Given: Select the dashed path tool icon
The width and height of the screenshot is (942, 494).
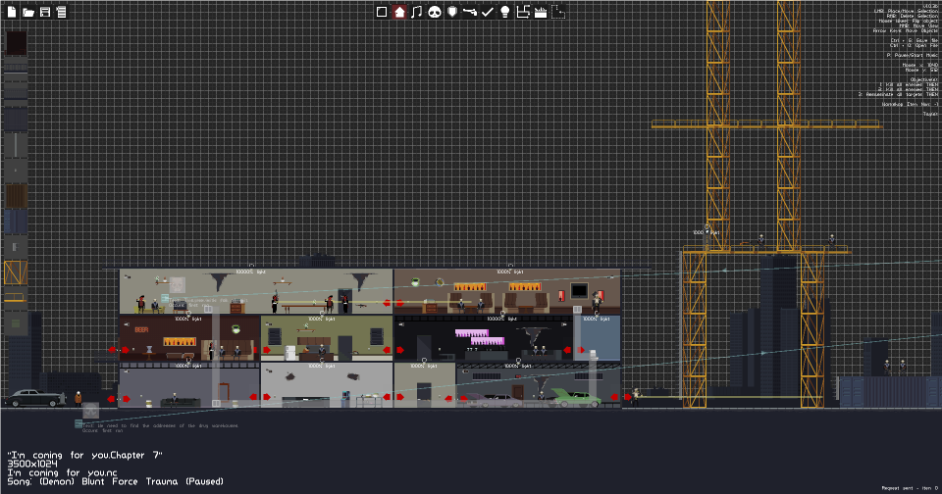Looking at the screenshot, I should coord(558,12).
